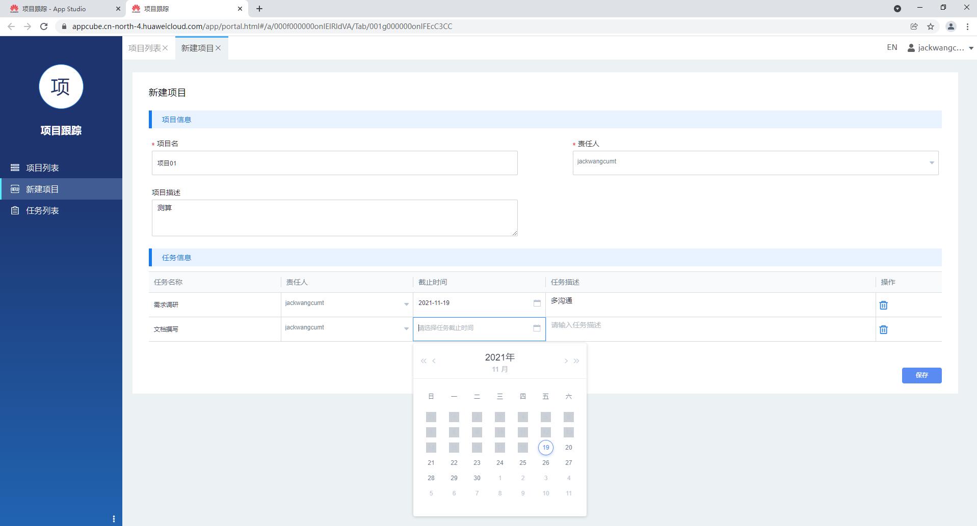
Task: Select day 26 in the calendar
Action: [545, 463]
